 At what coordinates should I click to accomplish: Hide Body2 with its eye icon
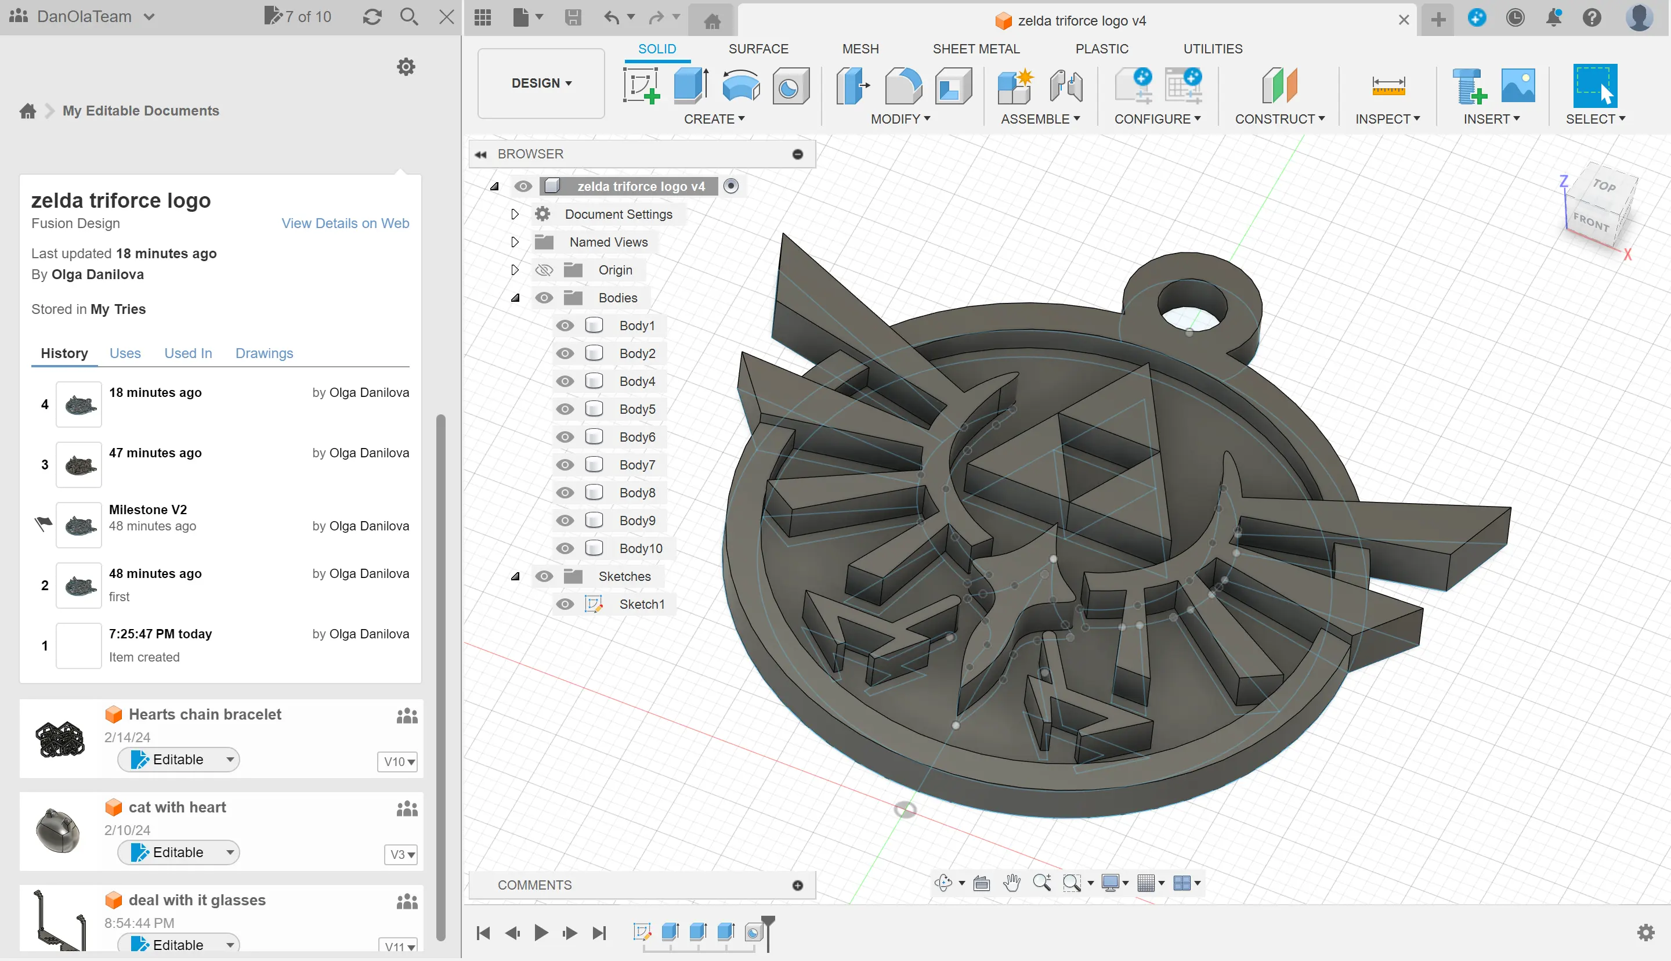click(565, 353)
